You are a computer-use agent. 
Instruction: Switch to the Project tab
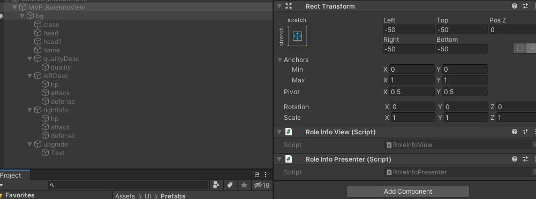pyautogui.click(x=10, y=175)
